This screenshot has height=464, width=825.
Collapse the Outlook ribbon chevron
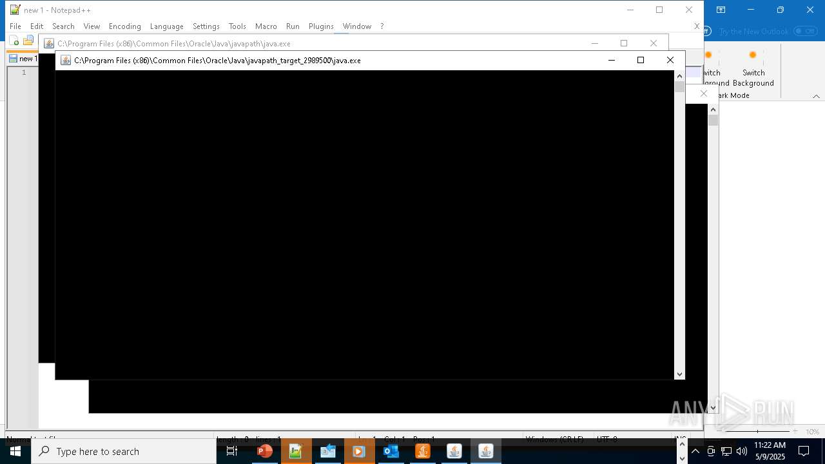pyautogui.click(x=816, y=96)
